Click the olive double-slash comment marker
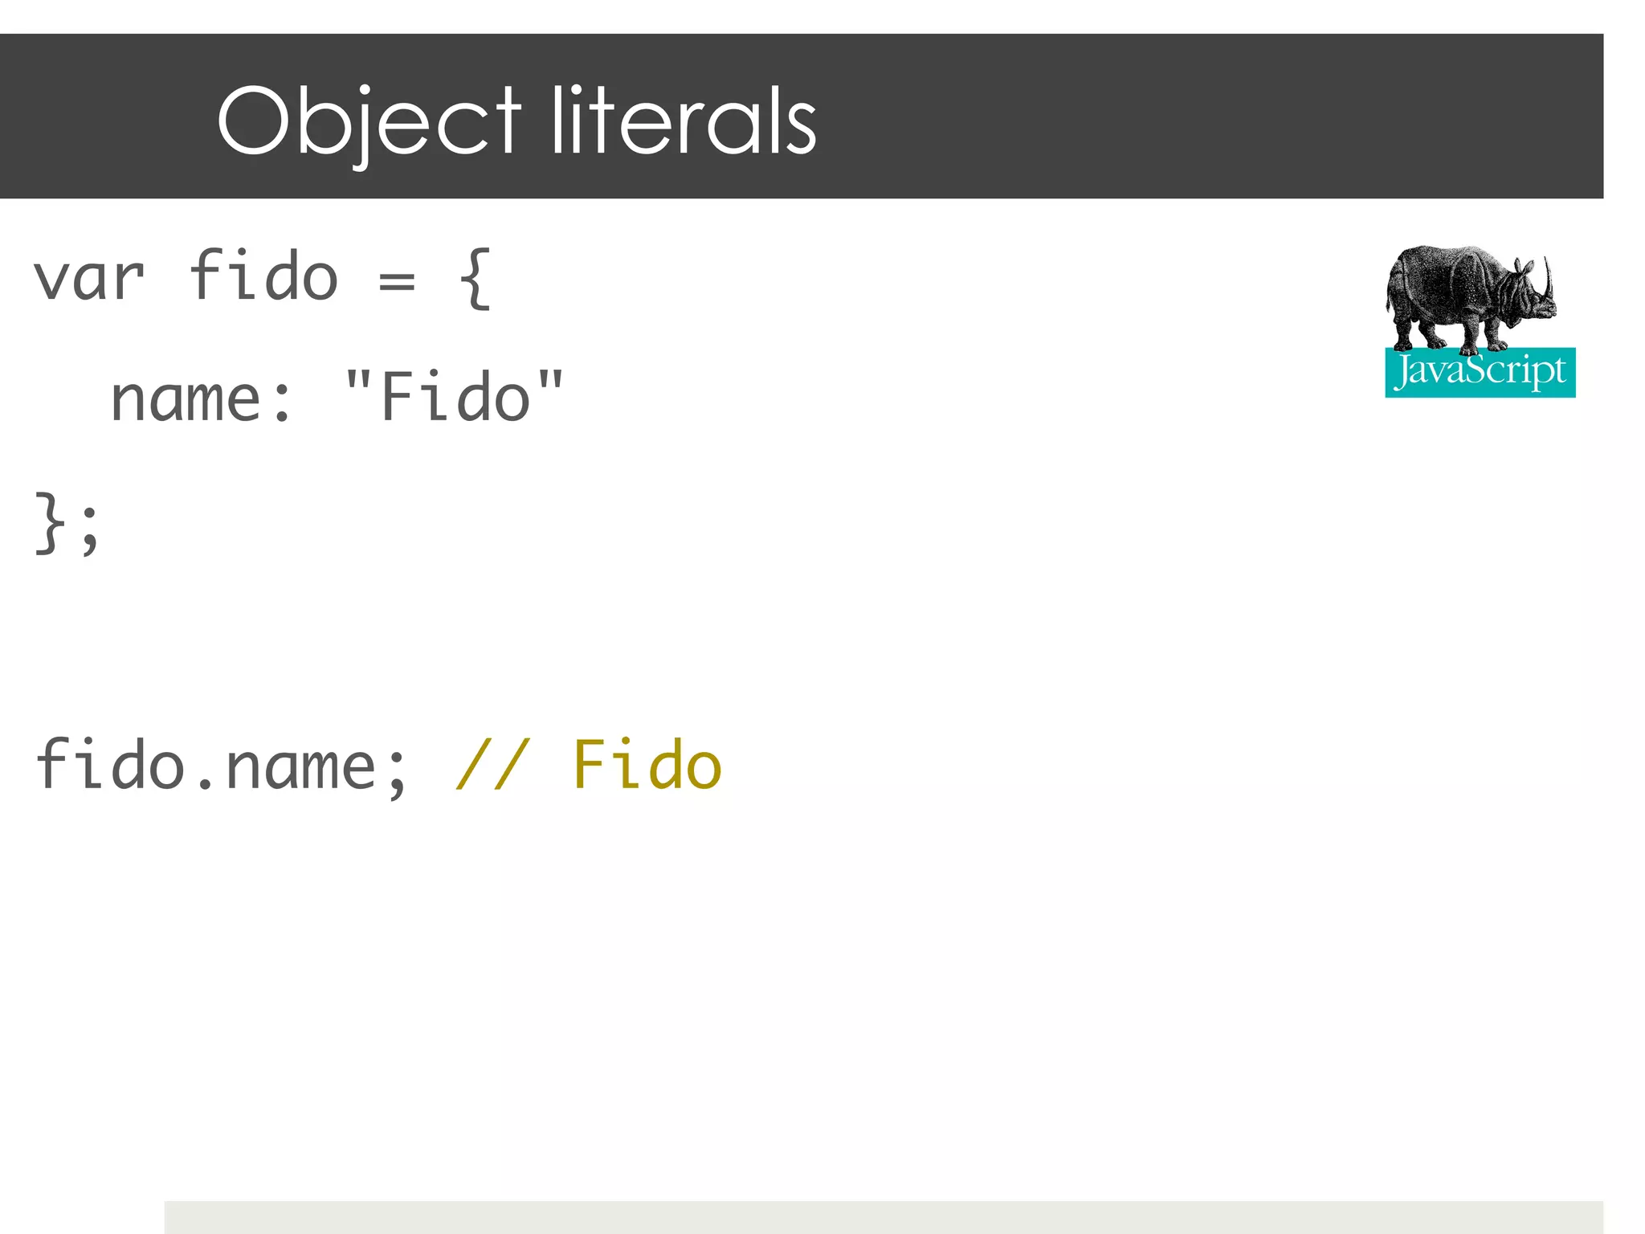The height and width of the screenshot is (1234, 1645). [x=492, y=764]
